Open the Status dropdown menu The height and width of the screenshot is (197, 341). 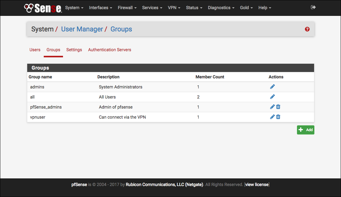click(x=194, y=8)
